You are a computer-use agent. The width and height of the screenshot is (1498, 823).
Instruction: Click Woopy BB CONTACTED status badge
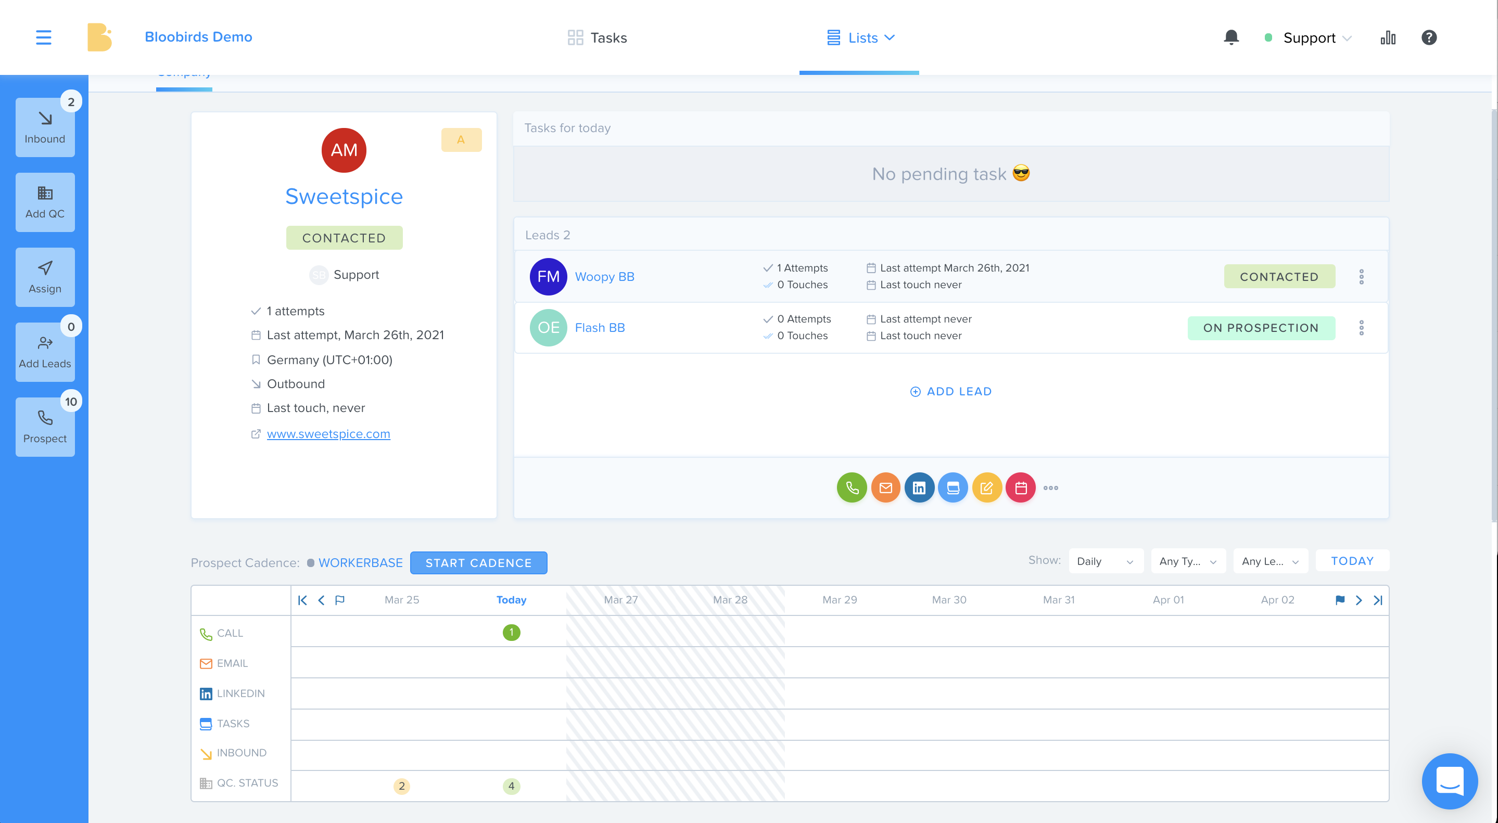pos(1279,277)
